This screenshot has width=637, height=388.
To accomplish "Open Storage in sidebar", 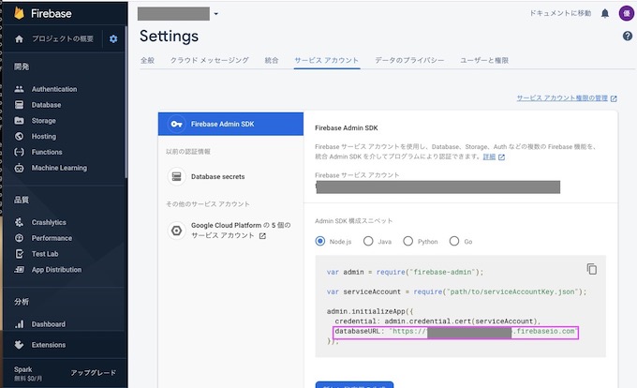I will 43,121.
